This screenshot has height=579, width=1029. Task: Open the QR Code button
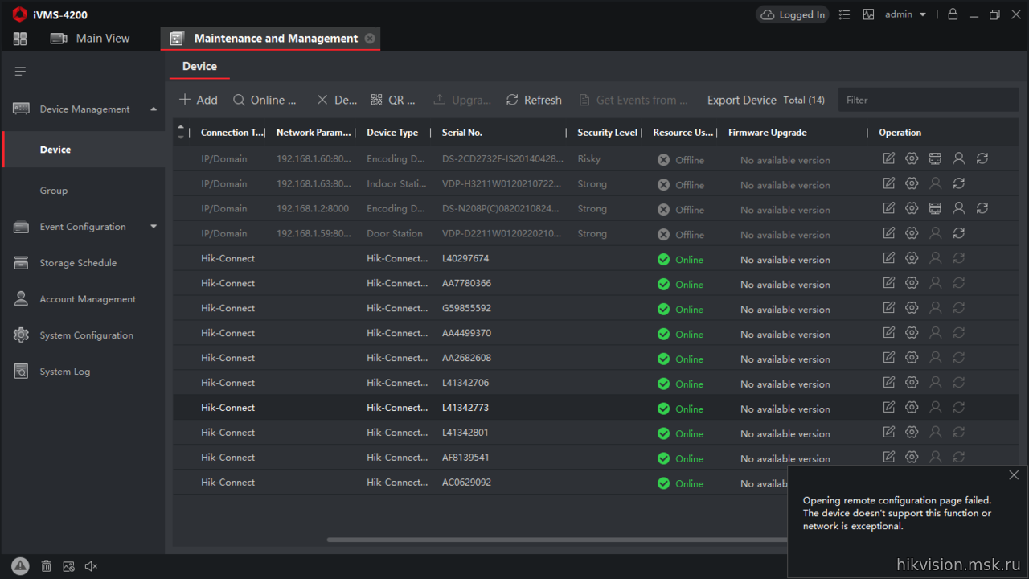tap(393, 101)
